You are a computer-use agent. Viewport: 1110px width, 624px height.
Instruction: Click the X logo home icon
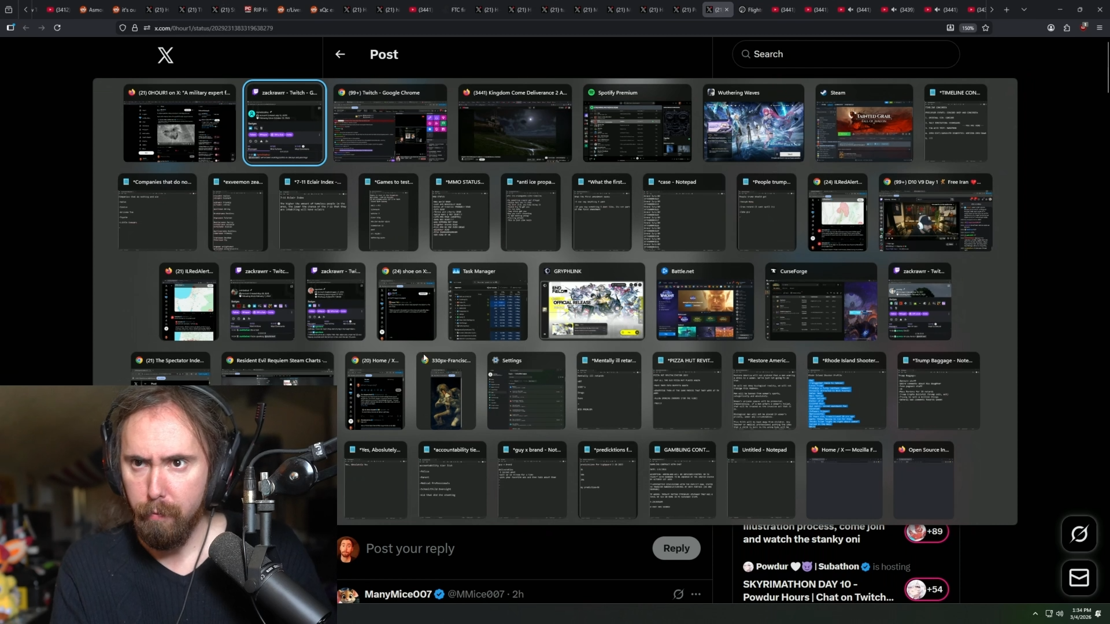(165, 55)
